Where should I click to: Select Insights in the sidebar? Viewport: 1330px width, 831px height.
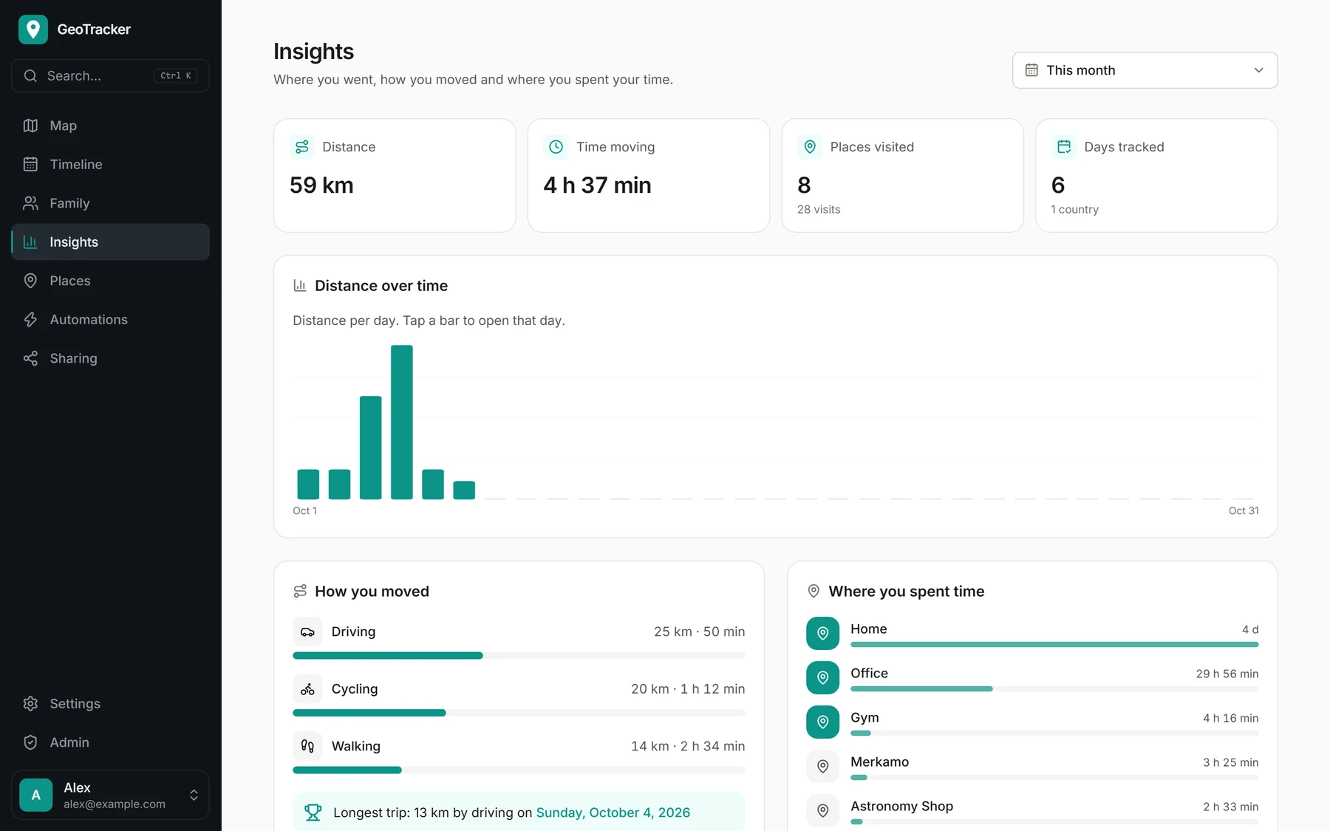point(110,242)
